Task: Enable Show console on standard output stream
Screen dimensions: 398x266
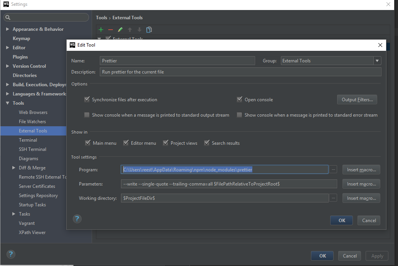Action: [87, 115]
